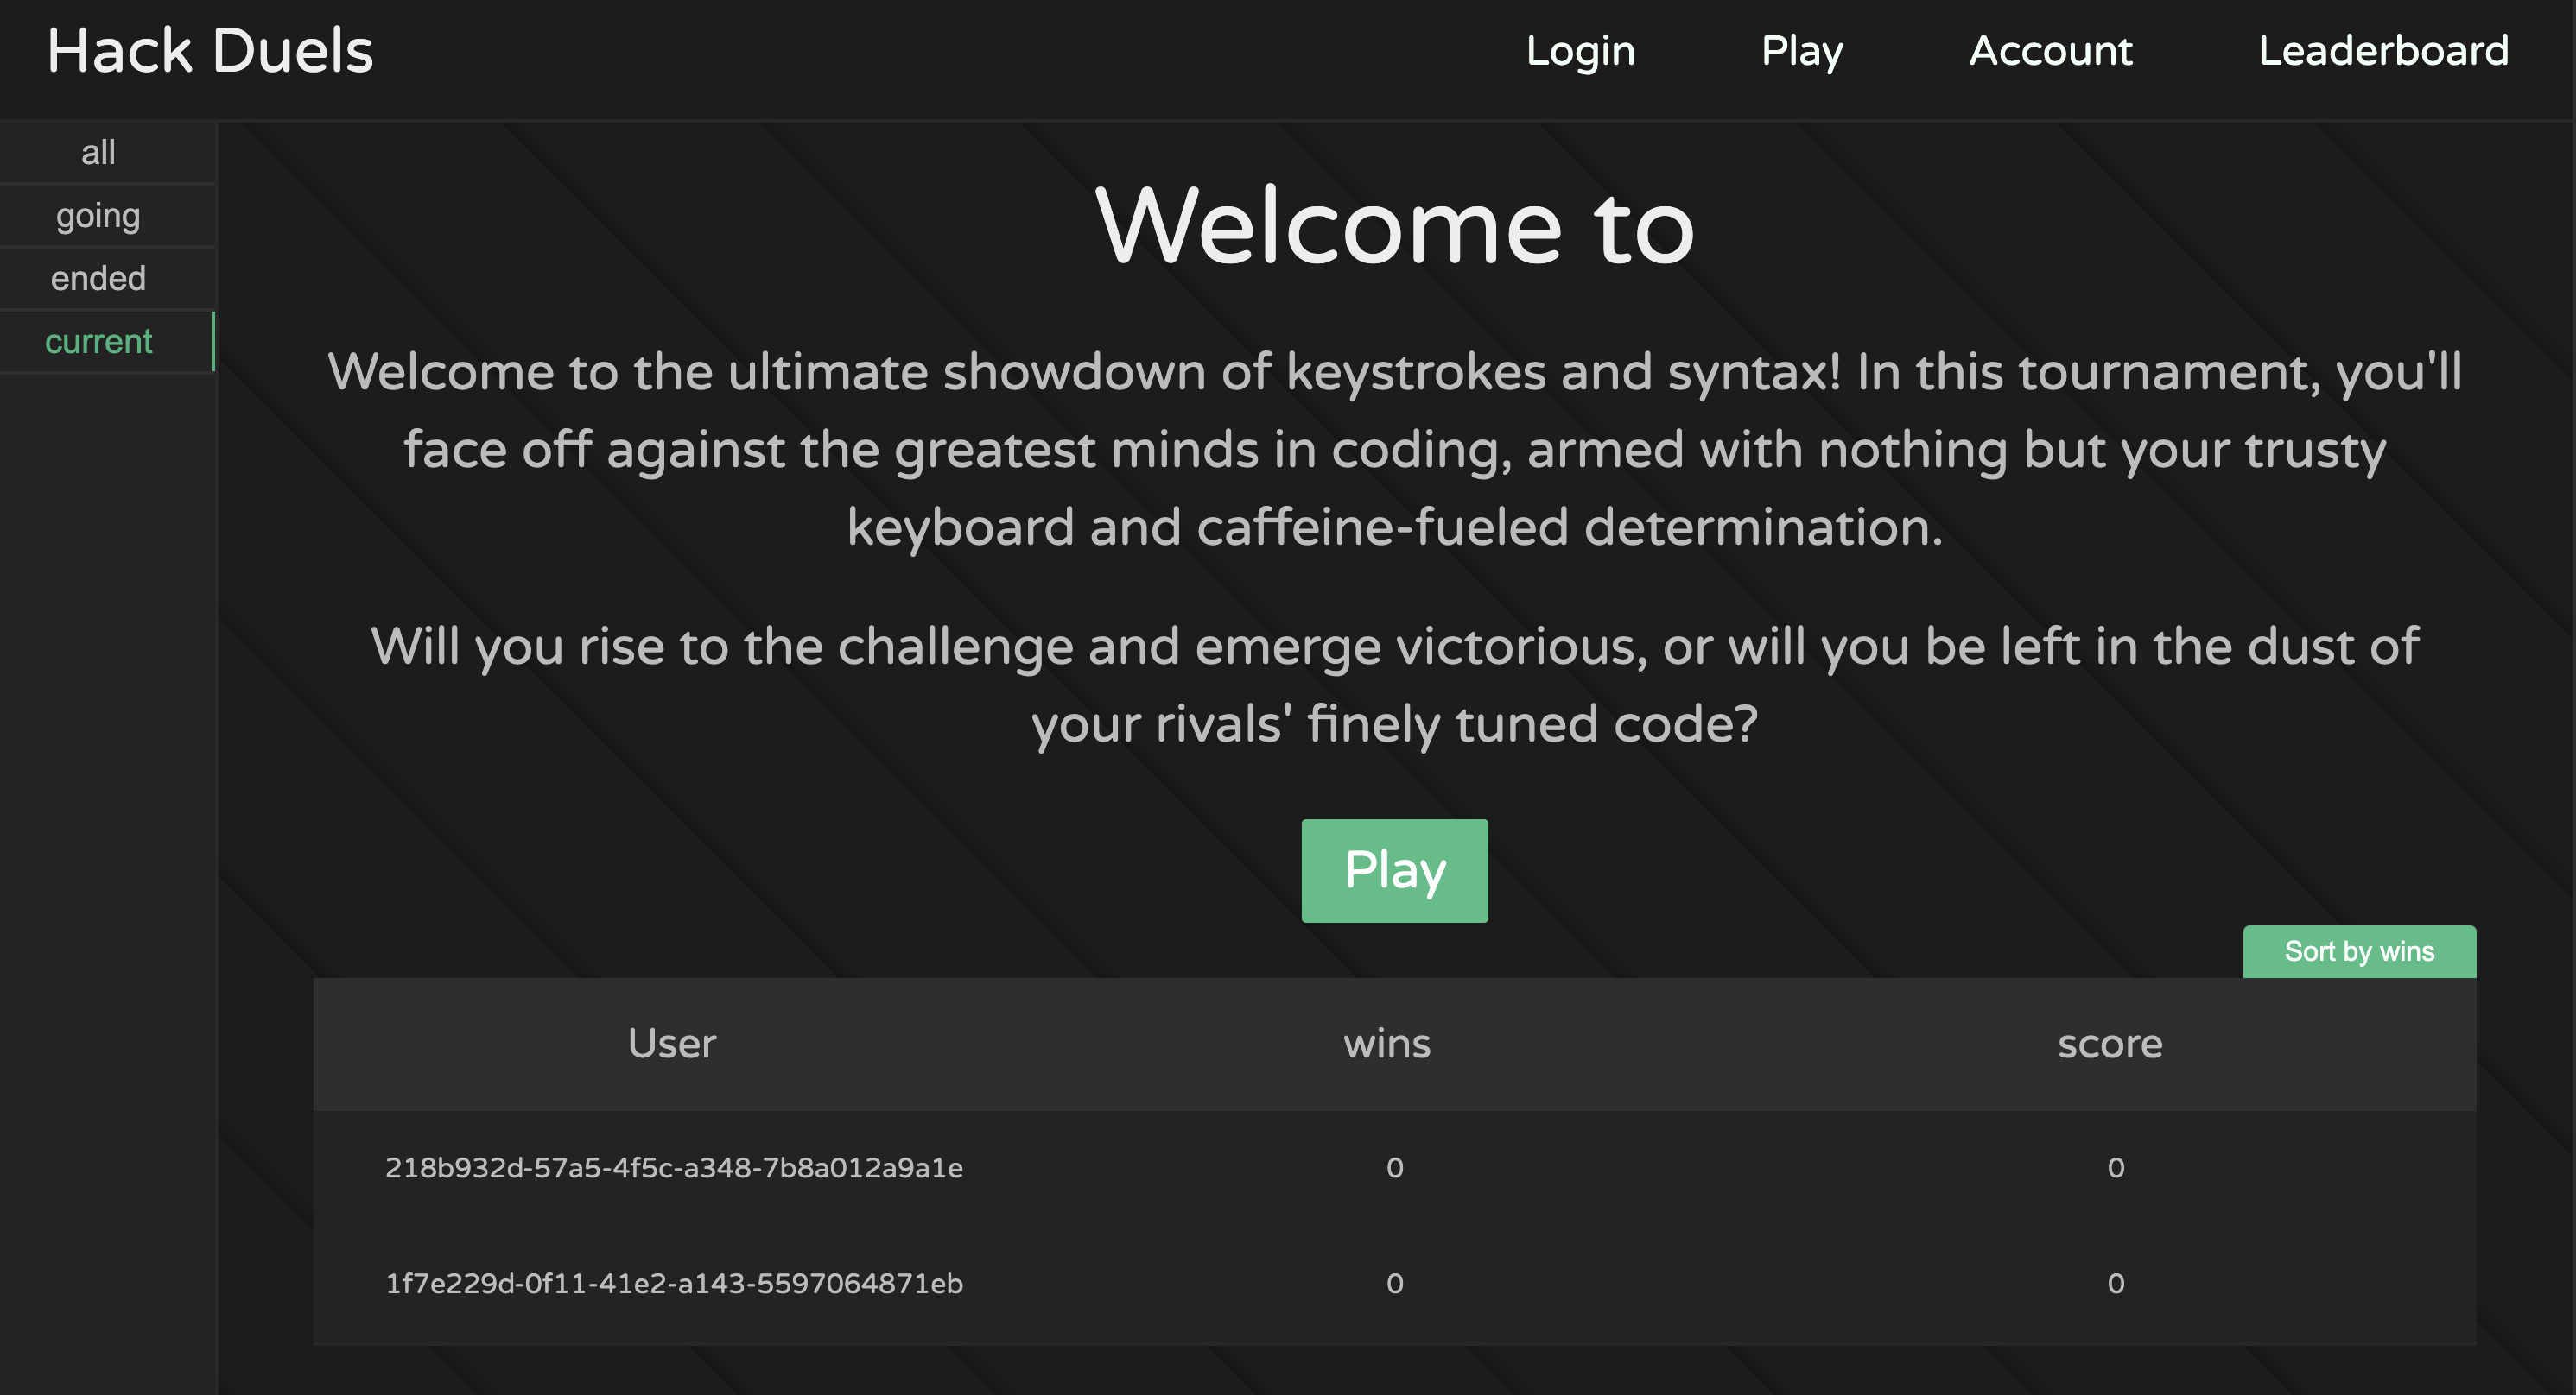
Task: Switch to the 'going' sidebar tab
Action: (x=98, y=216)
